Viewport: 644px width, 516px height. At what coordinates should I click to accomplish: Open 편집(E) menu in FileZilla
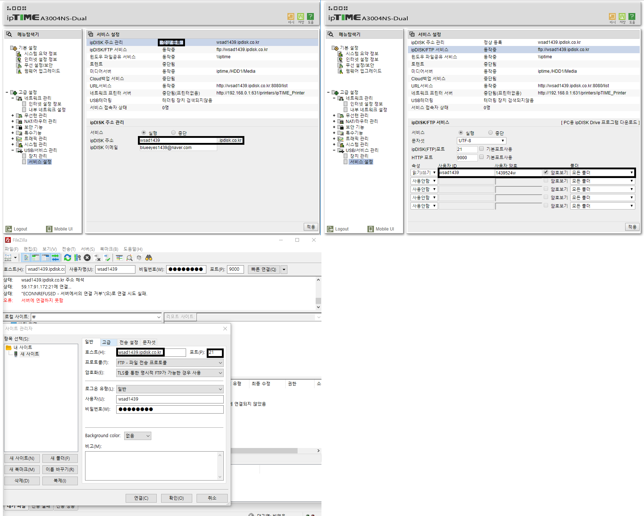30,249
